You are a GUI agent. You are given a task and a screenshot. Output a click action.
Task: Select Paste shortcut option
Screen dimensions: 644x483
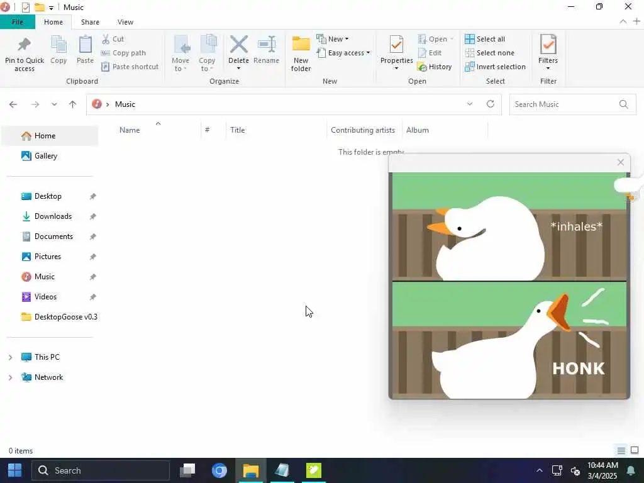(130, 67)
